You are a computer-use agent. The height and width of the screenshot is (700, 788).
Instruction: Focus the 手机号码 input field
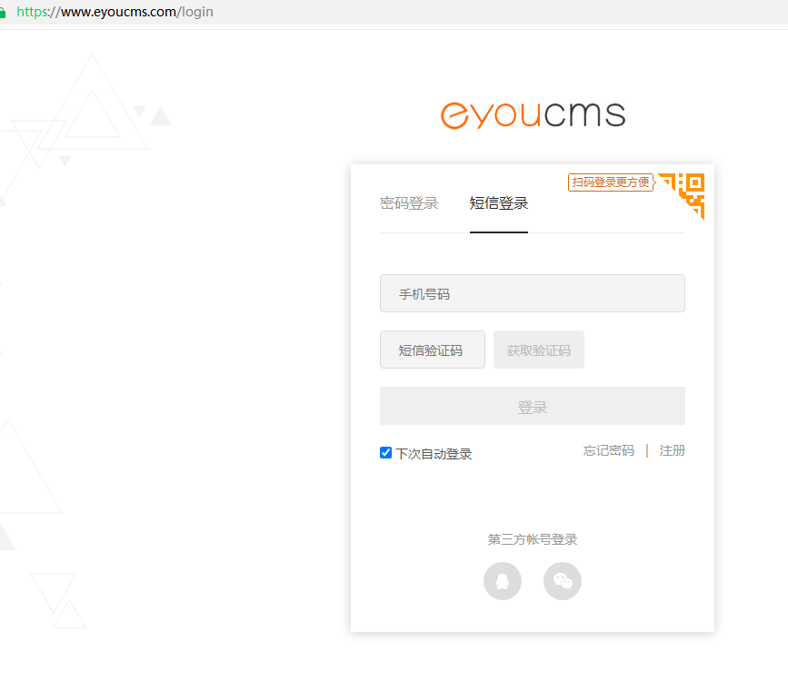533,293
